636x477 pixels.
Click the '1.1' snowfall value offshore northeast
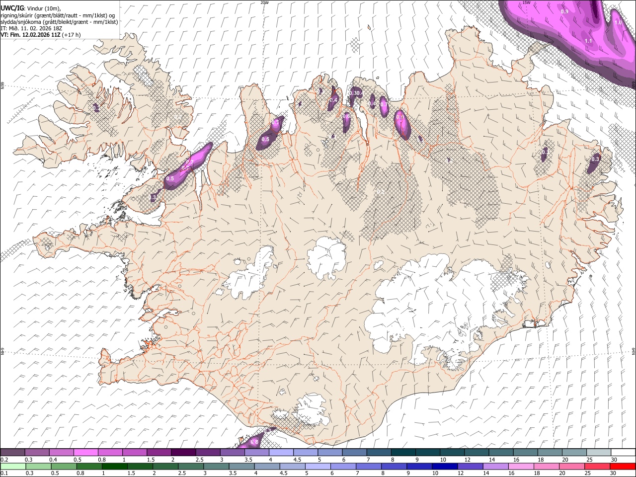click(x=588, y=41)
